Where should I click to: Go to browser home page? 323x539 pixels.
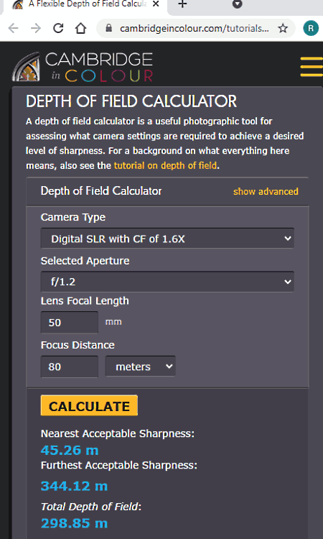80,28
